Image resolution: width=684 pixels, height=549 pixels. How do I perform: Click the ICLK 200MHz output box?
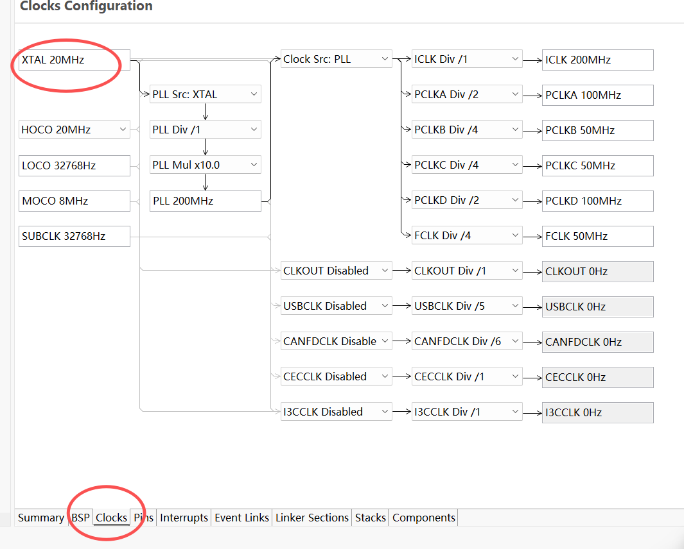point(598,60)
